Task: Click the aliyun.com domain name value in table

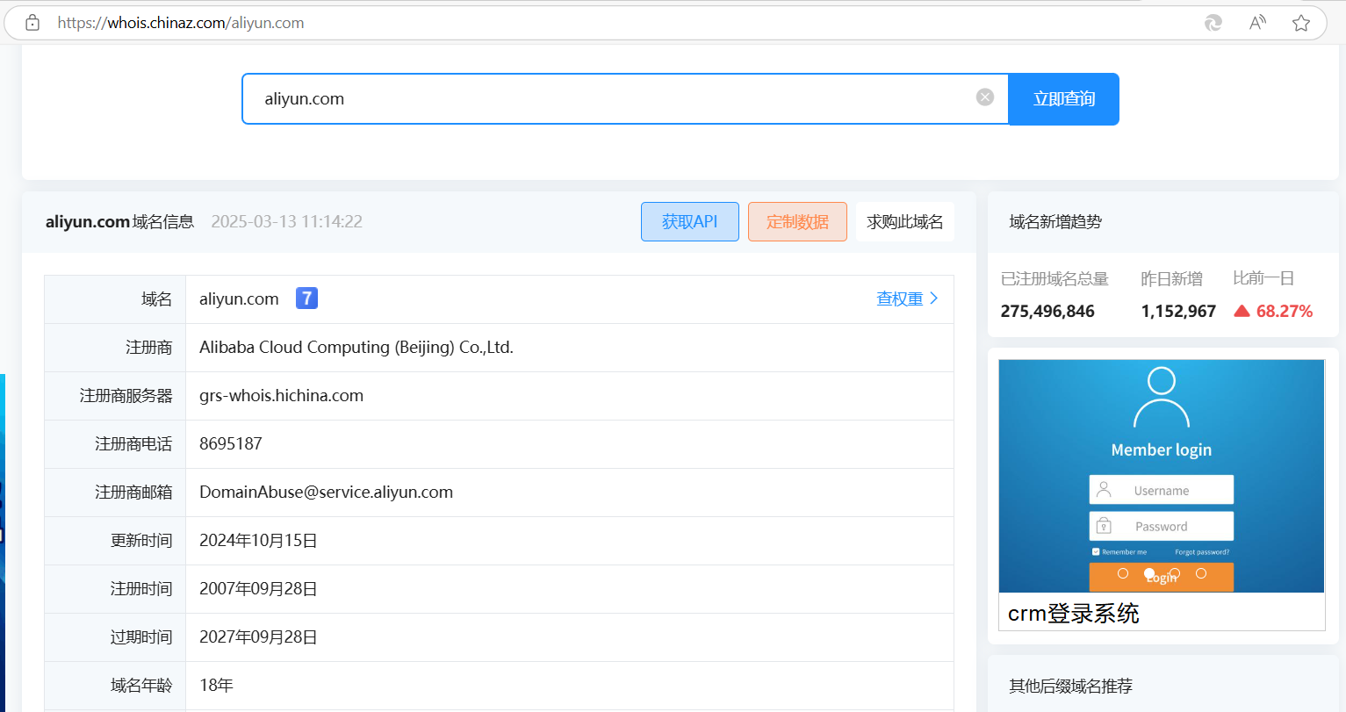Action: [239, 298]
